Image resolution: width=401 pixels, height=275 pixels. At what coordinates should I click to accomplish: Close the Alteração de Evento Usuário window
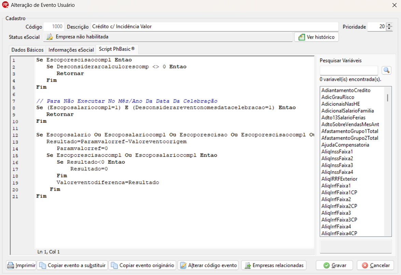395,5
